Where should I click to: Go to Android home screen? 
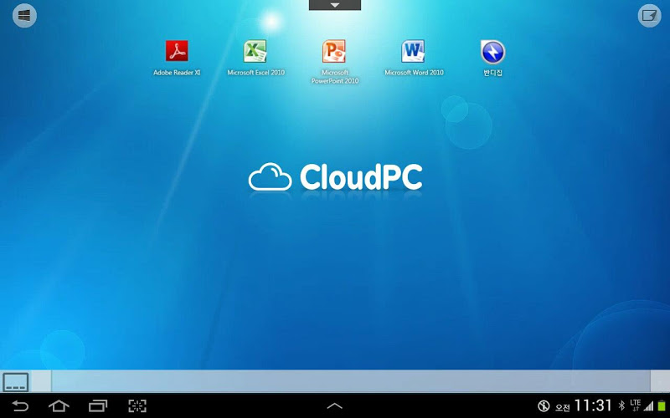(59, 405)
